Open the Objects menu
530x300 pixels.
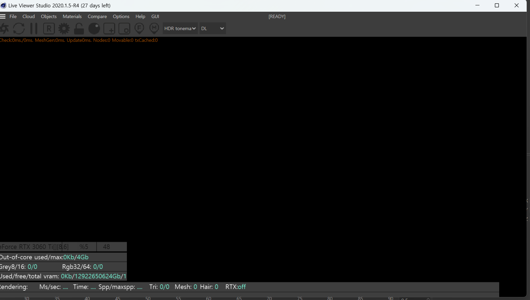(x=49, y=16)
